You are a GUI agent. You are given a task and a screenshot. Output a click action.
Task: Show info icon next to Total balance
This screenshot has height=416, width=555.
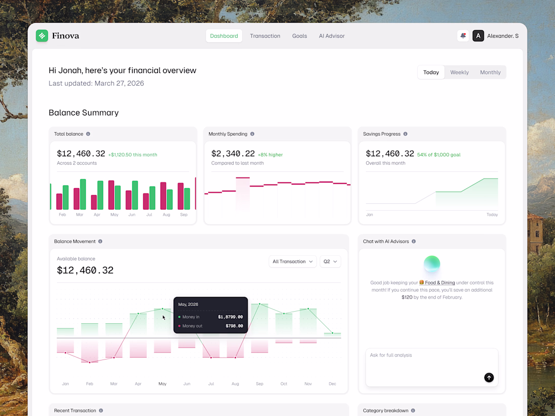click(x=88, y=134)
